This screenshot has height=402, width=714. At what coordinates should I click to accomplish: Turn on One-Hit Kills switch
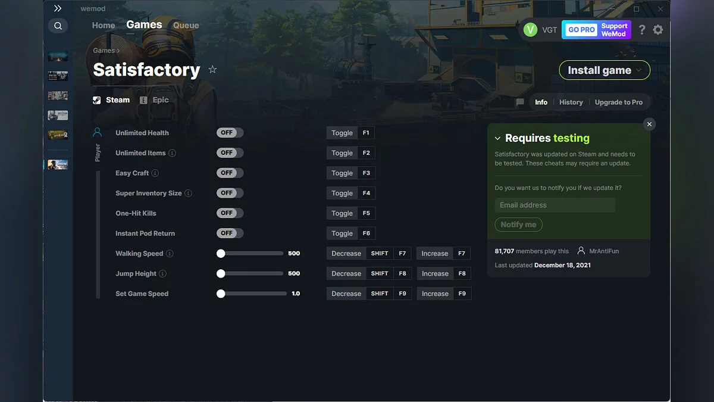[x=230, y=213]
